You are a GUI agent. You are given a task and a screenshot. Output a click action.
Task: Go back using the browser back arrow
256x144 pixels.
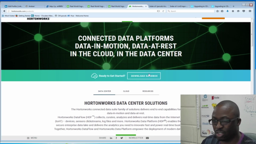[x=4, y=11]
